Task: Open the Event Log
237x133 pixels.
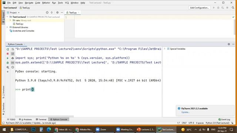Action: coord(224,119)
